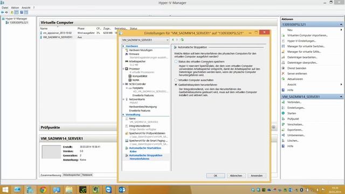Image resolution: width=345 pixels, height=194 pixels.
Task: Select Hardware hinzufügen in settings tree
Action: tap(141, 50)
